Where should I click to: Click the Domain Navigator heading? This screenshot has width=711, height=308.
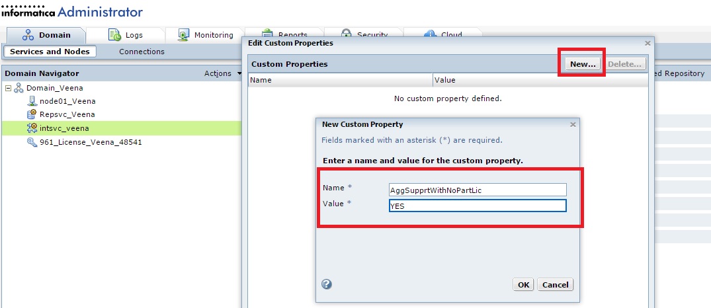tap(42, 73)
